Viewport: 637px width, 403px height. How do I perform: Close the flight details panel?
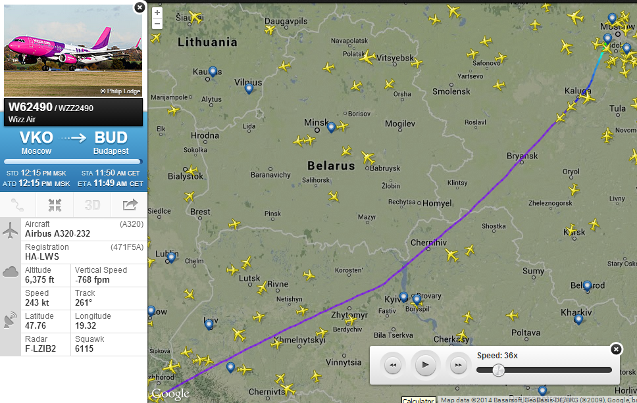[x=140, y=7]
